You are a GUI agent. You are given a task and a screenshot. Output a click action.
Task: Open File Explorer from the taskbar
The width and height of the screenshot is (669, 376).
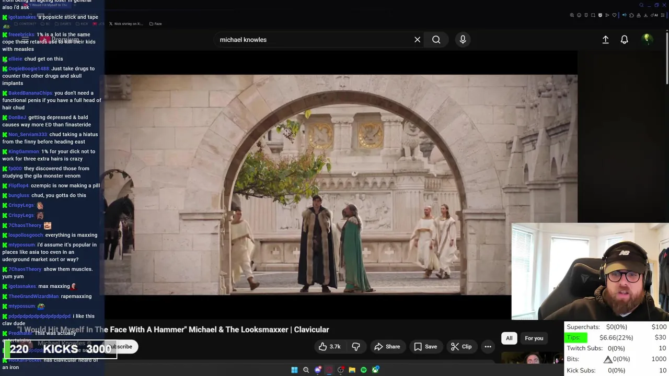[352, 370]
